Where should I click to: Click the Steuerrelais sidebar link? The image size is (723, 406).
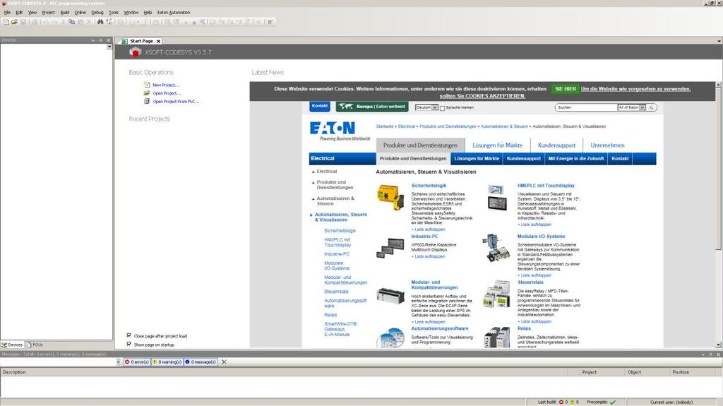[336, 292]
